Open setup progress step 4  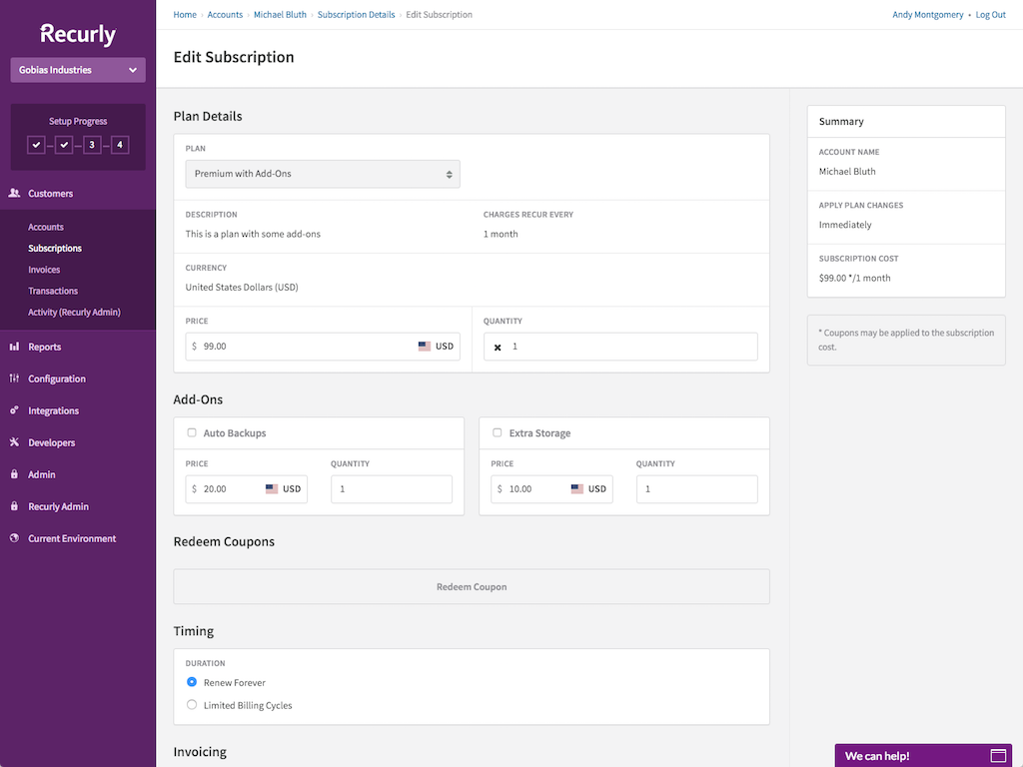click(x=120, y=145)
